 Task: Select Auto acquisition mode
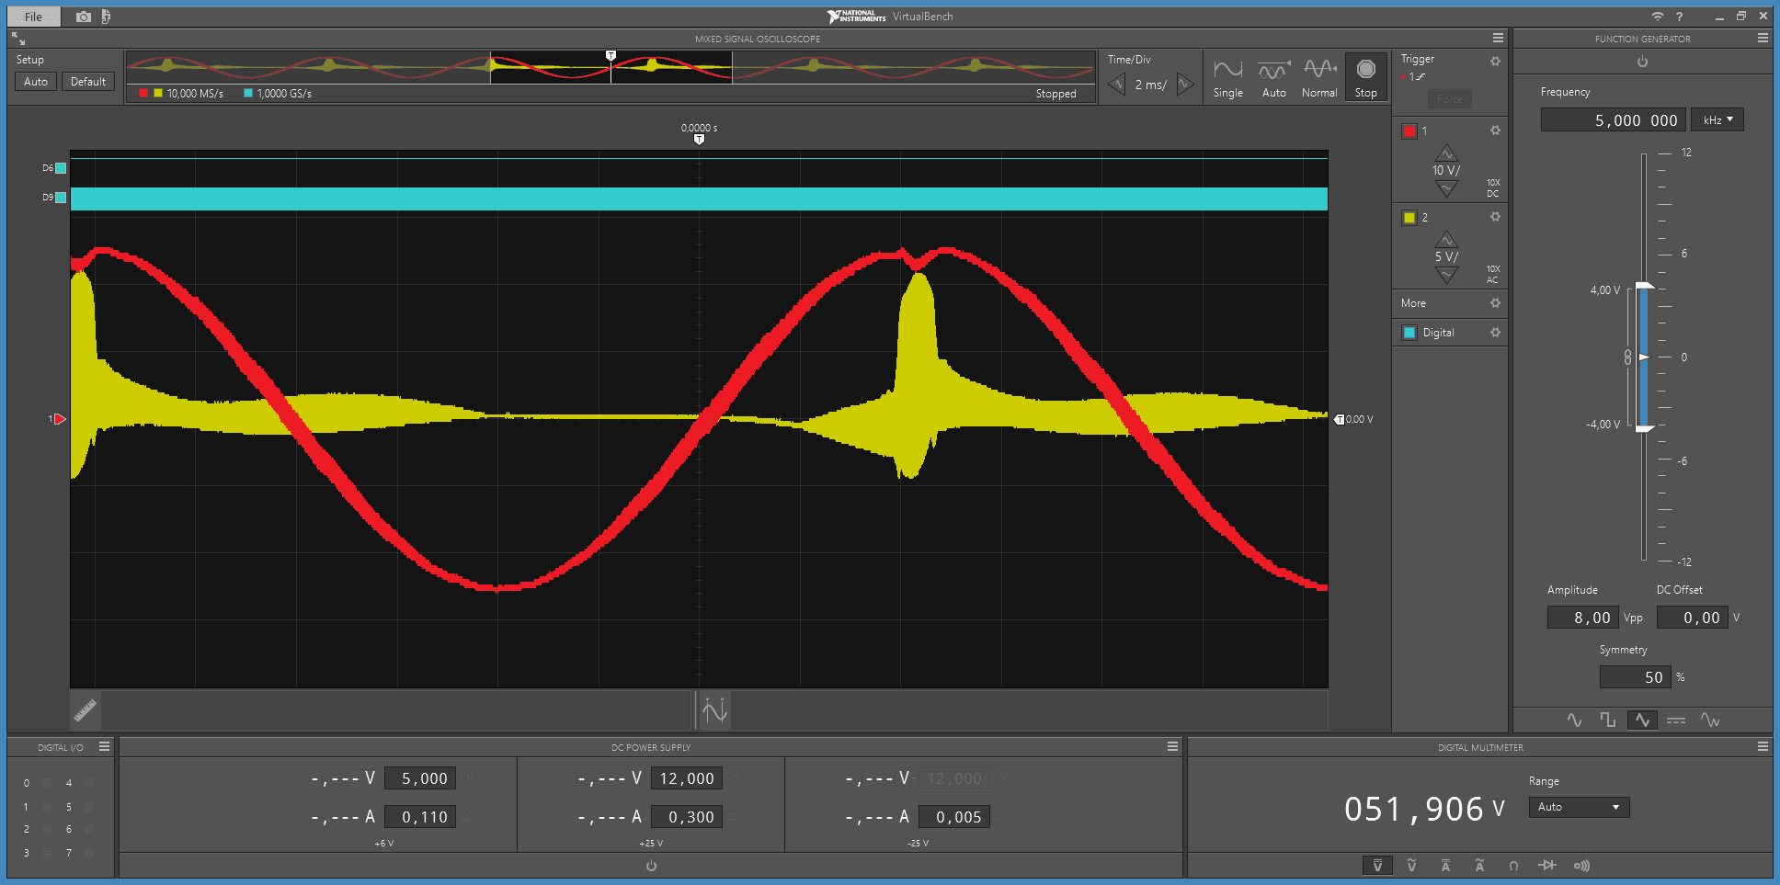[1273, 78]
